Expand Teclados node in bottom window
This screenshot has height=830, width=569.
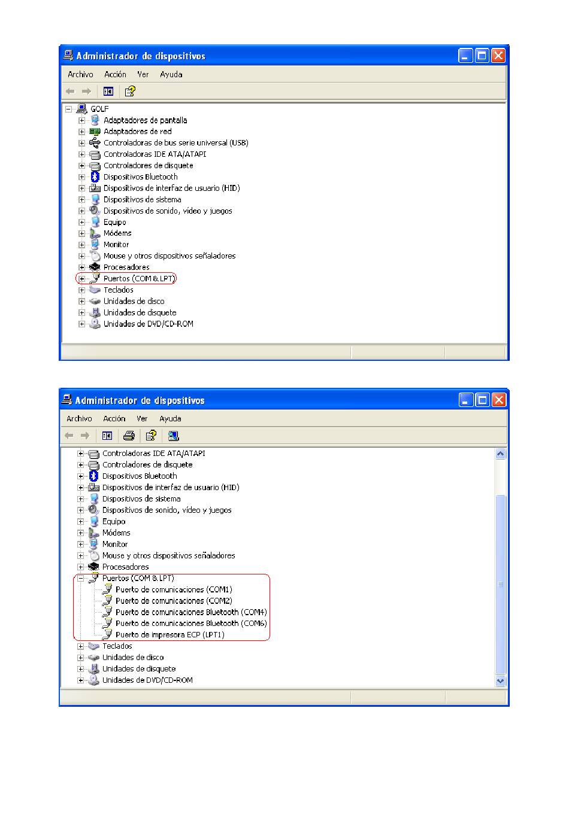(81, 646)
